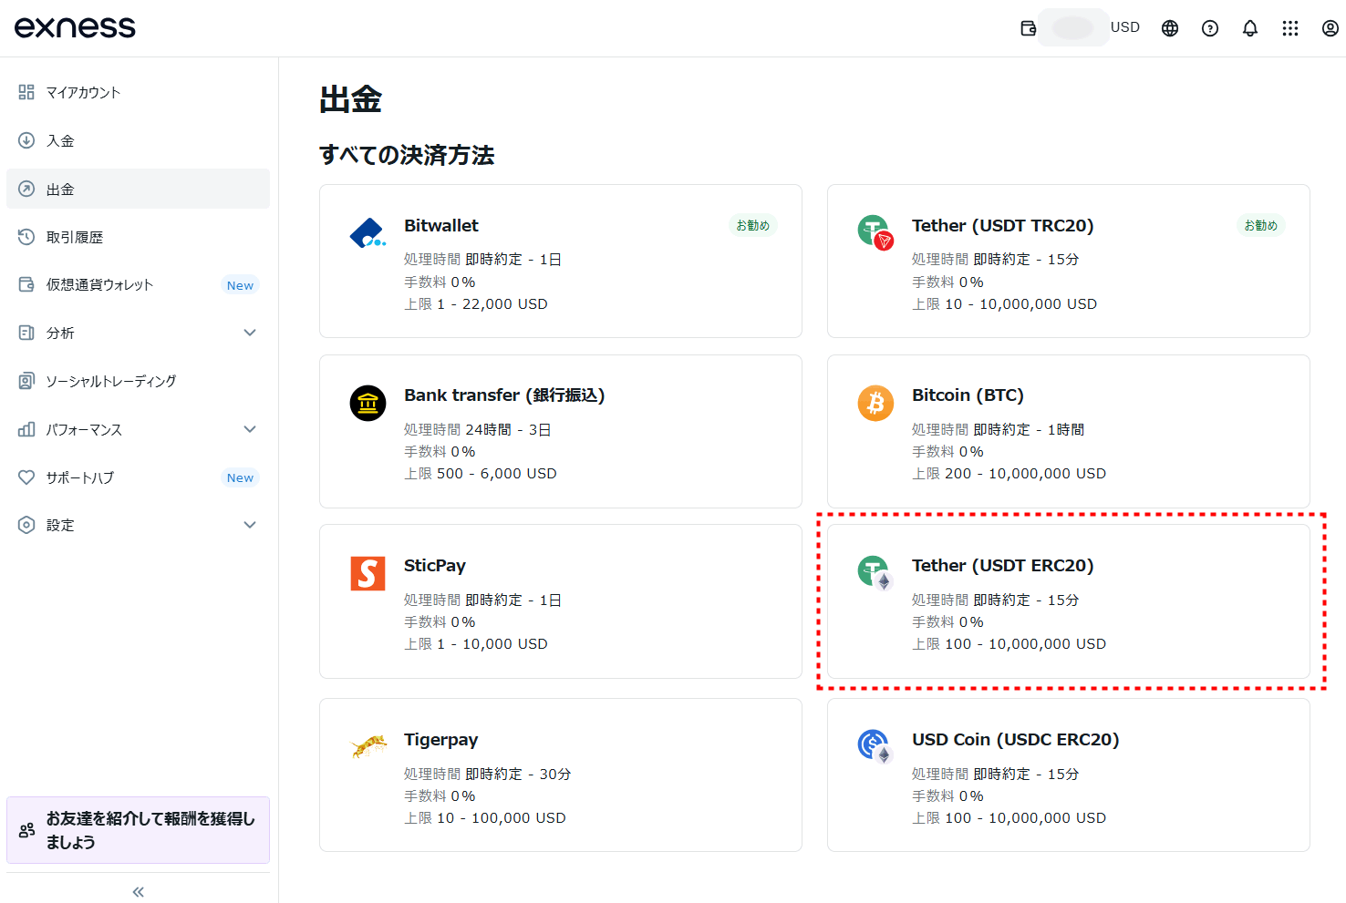Click the サポートハブ heart icon
This screenshot has width=1346, height=903.
coord(26,477)
